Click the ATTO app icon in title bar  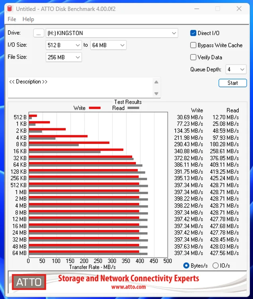click(10, 9)
